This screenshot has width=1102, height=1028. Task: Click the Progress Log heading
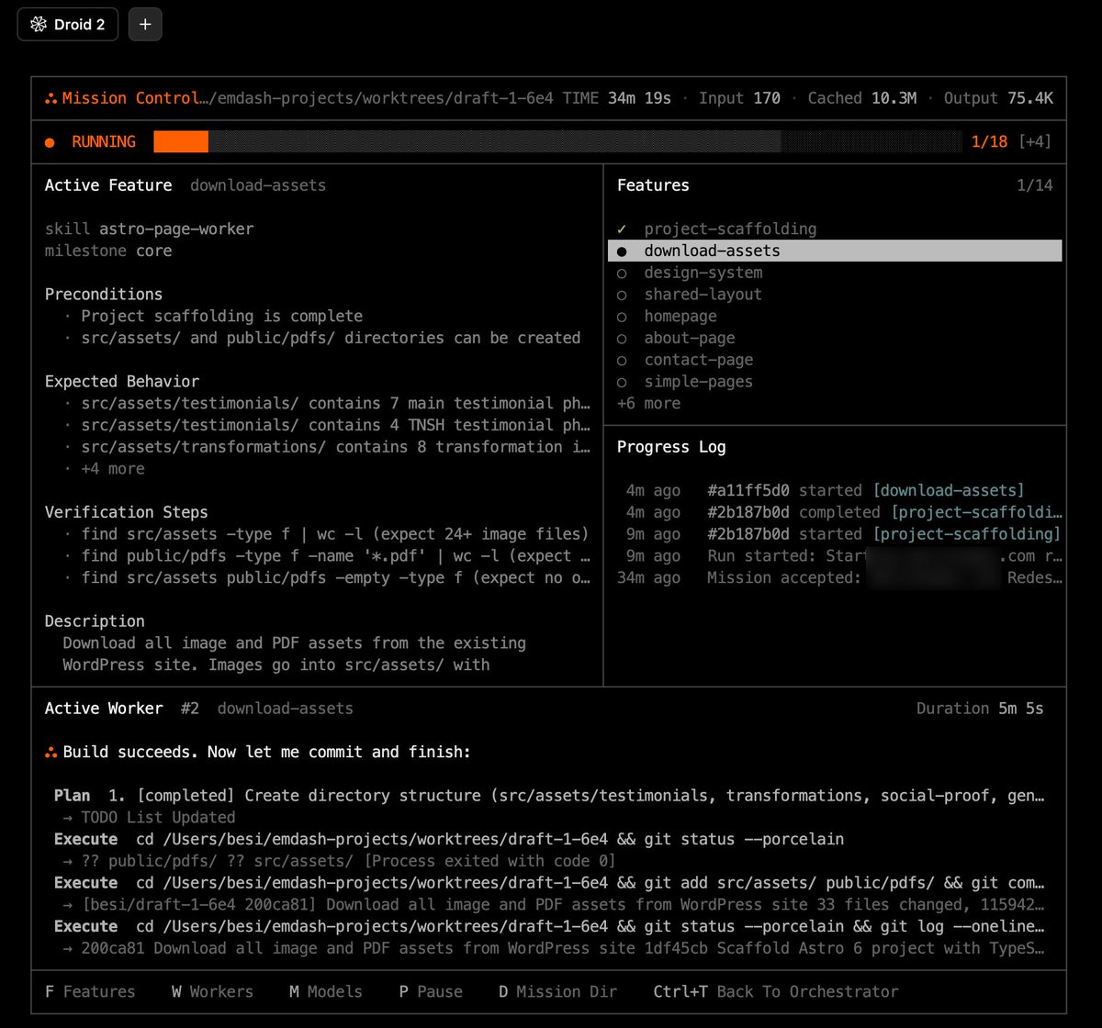coord(671,447)
